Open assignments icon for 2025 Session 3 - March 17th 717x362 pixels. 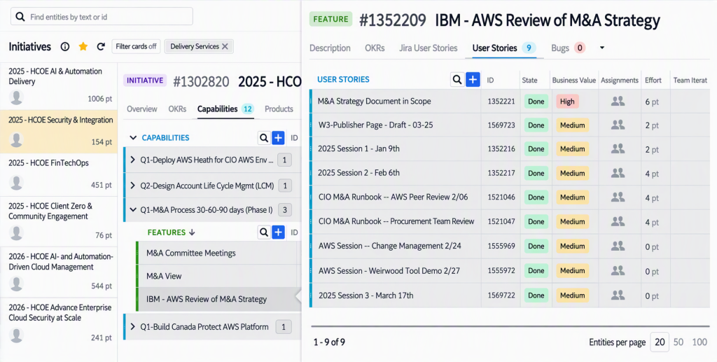point(618,295)
